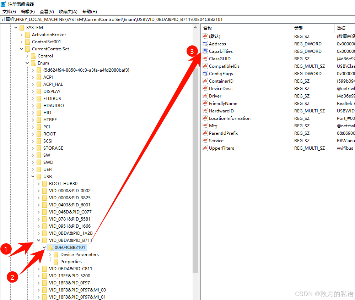Select the VID_18F8&PID_0F97&MI_00 key
The width and height of the screenshot is (355, 300).
coord(77,290)
